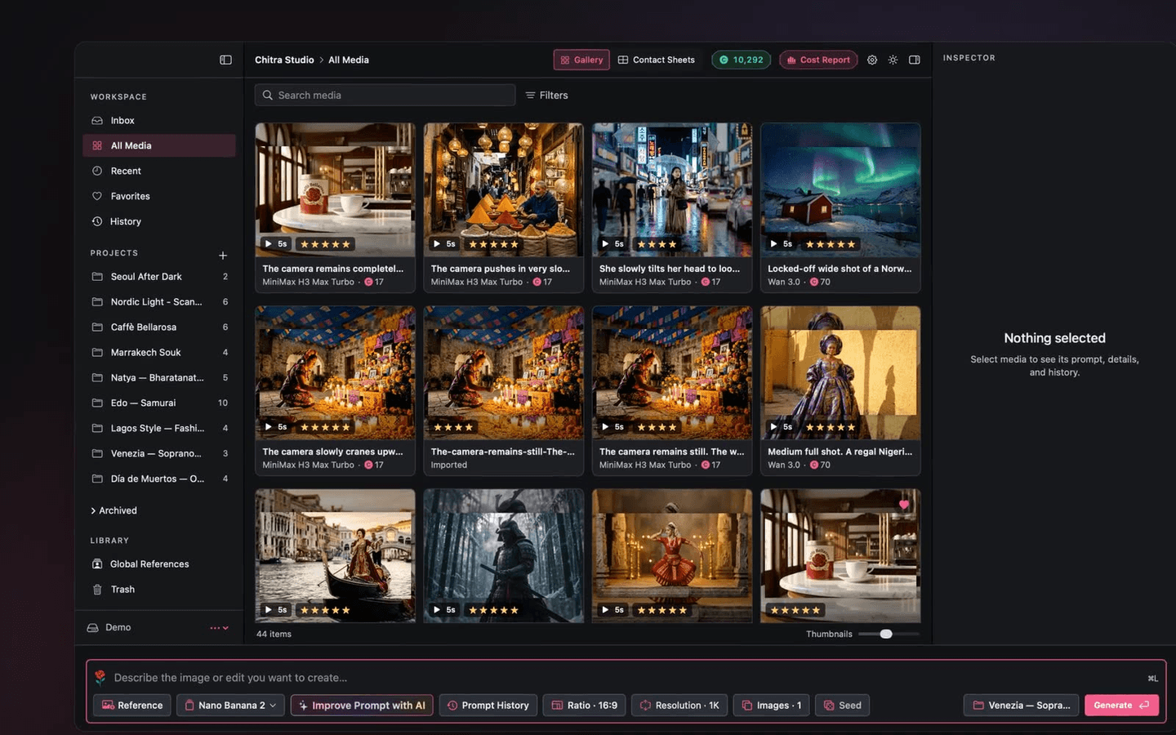Open the Venezia — Sopra... project selector

click(x=1022, y=706)
